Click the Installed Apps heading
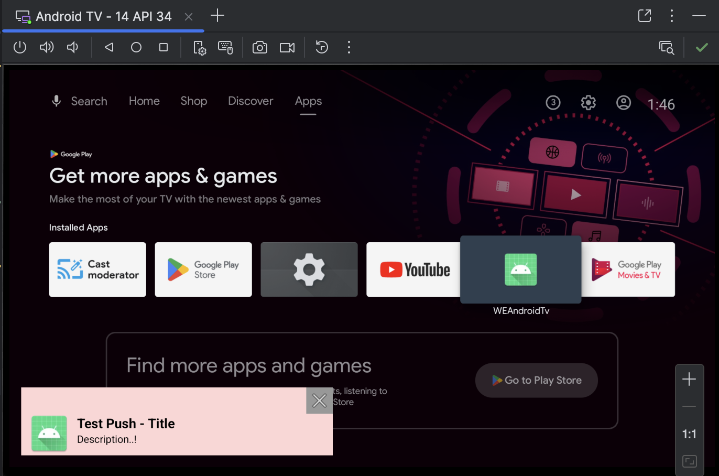Viewport: 719px width, 476px height. click(79, 228)
